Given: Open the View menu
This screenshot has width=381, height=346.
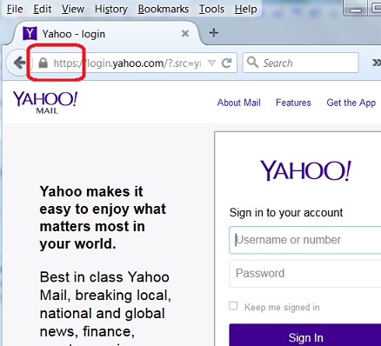Looking at the screenshot, I should (73, 9).
